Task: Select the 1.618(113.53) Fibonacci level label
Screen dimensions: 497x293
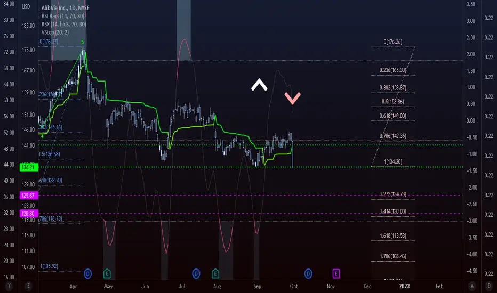Action: (392, 235)
